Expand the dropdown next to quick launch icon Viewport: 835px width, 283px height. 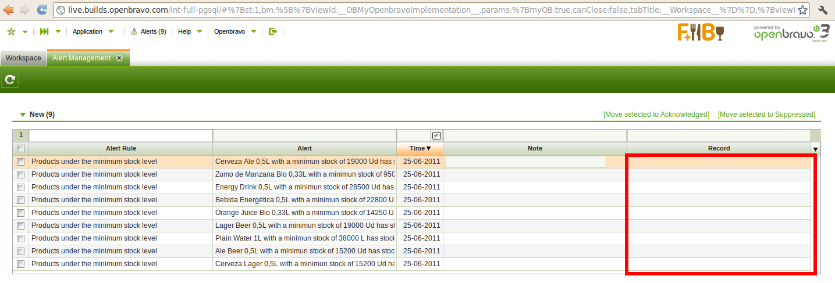coord(59,32)
